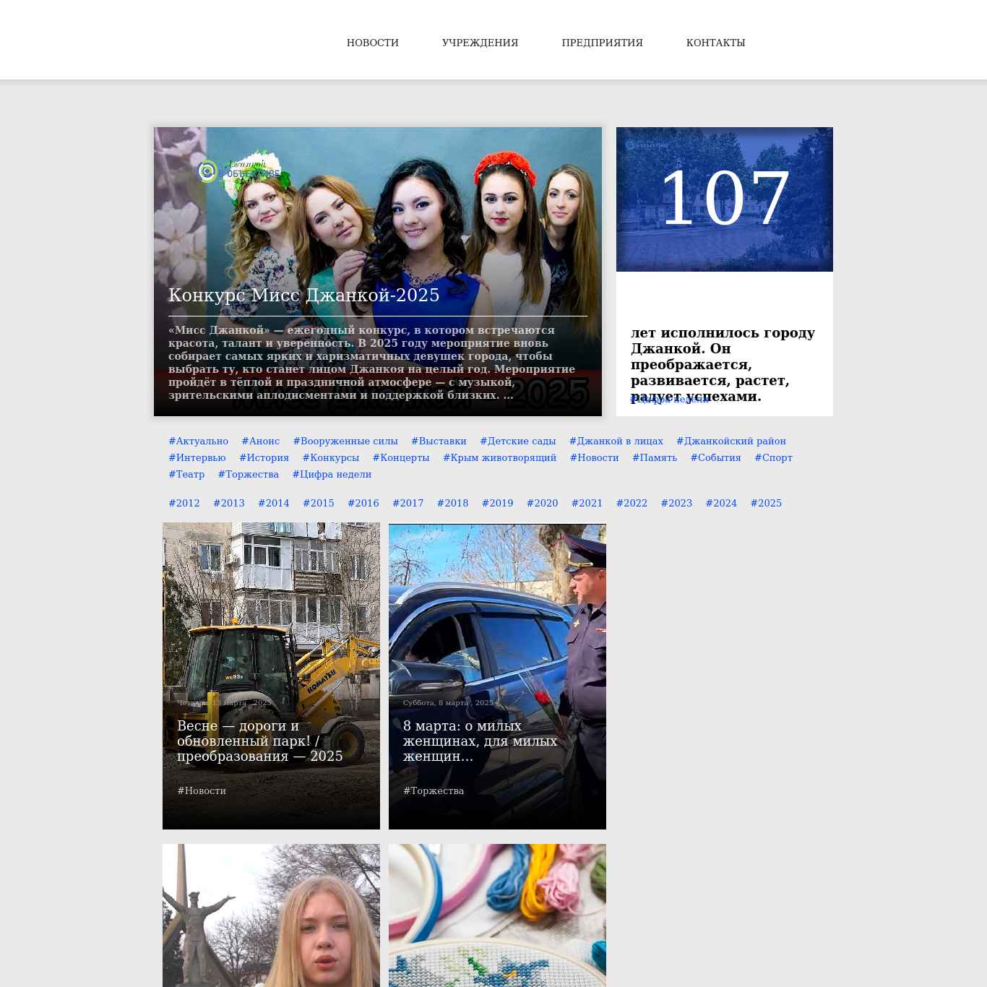The width and height of the screenshot is (987, 987).
Task: Show posts from #2020
Action: click(x=543, y=503)
